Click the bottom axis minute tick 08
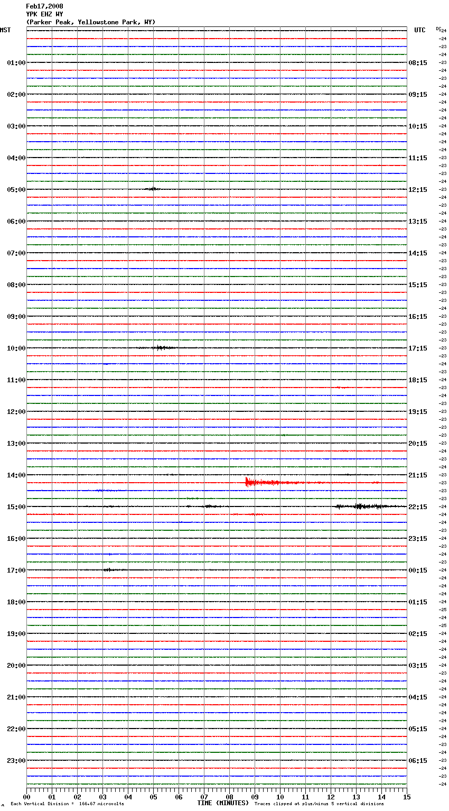Image resolution: width=449 pixels, height=811 pixels. [229, 797]
